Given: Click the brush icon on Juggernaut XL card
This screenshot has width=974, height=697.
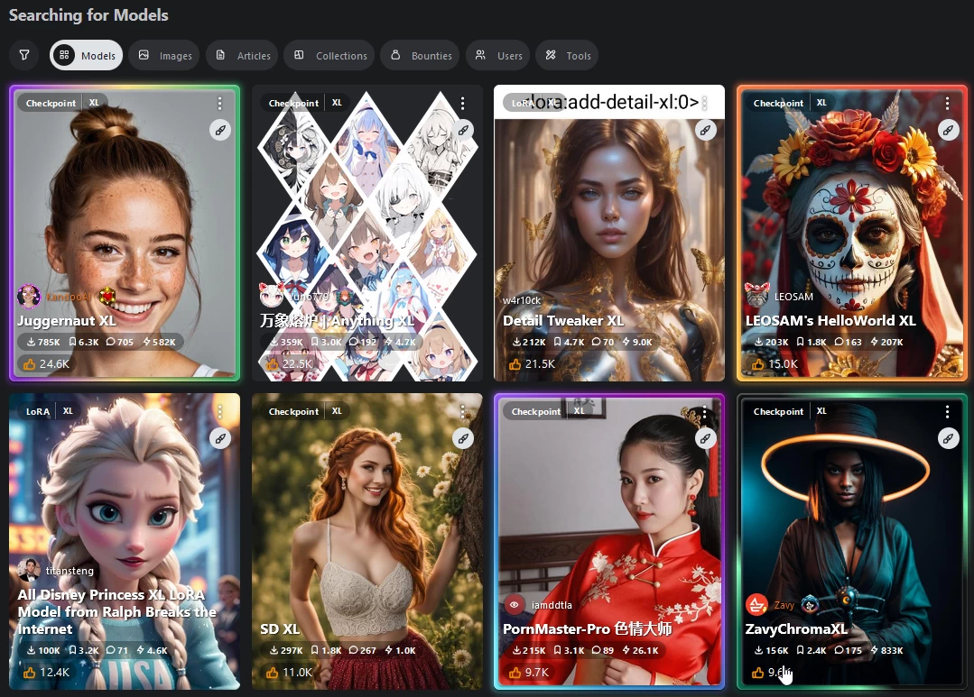Looking at the screenshot, I should point(220,131).
